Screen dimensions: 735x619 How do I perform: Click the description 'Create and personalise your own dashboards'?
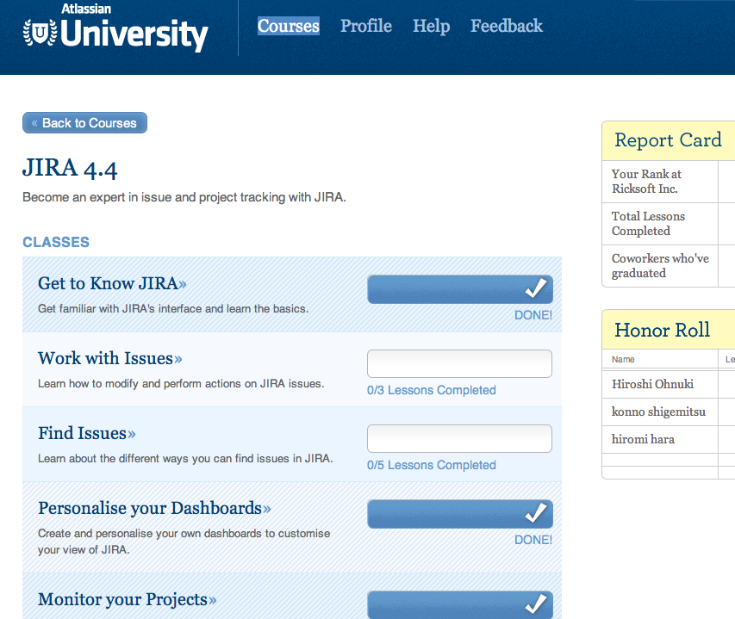point(184,542)
